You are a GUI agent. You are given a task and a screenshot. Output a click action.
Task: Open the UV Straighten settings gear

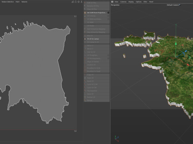pos(108,55)
